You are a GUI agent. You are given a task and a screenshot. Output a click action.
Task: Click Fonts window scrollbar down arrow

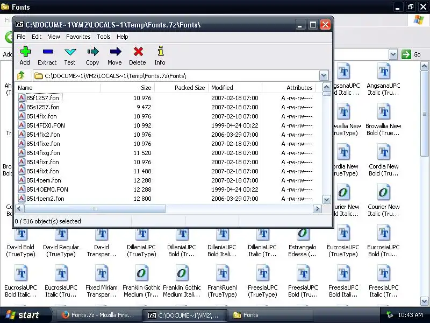click(x=424, y=301)
